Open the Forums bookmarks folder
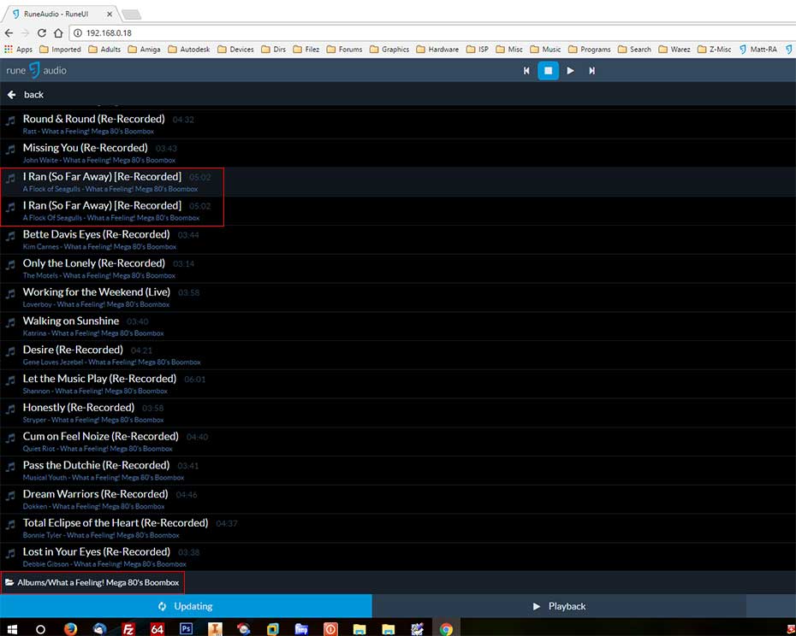The width and height of the screenshot is (796, 636). (345, 50)
